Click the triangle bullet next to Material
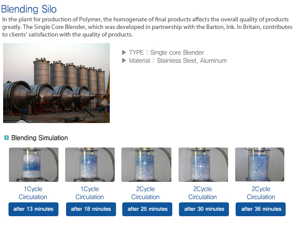 click(124, 61)
